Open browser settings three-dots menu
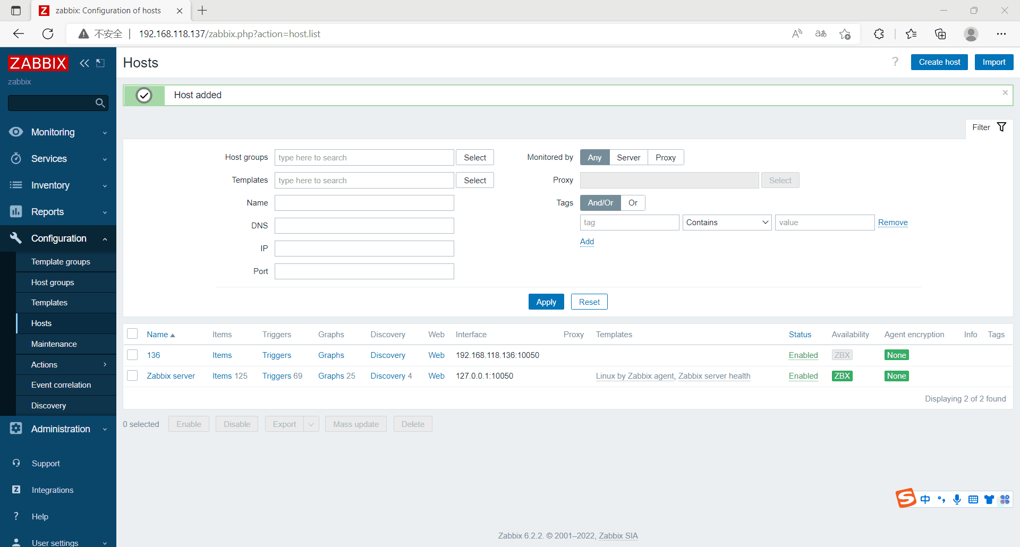1020x547 pixels. click(1001, 34)
